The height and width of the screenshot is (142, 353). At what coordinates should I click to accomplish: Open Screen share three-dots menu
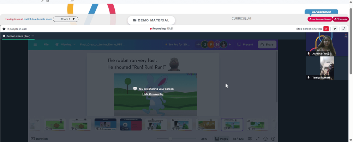pyautogui.click(x=33, y=36)
